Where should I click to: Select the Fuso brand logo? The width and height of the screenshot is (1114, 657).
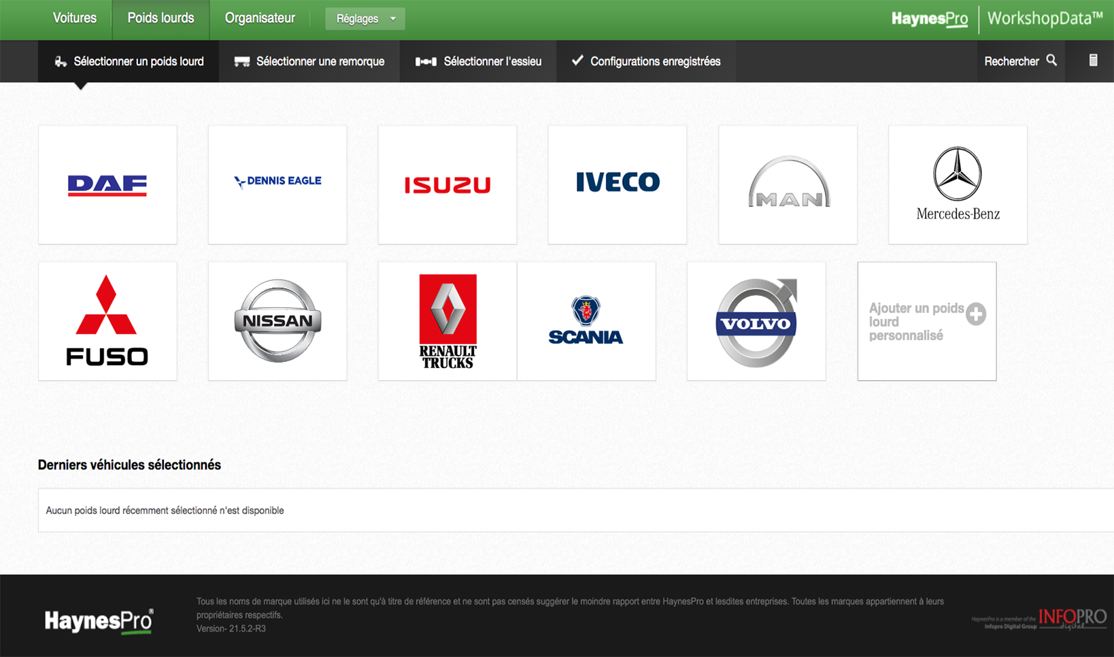pyautogui.click(x=107, y=321)
